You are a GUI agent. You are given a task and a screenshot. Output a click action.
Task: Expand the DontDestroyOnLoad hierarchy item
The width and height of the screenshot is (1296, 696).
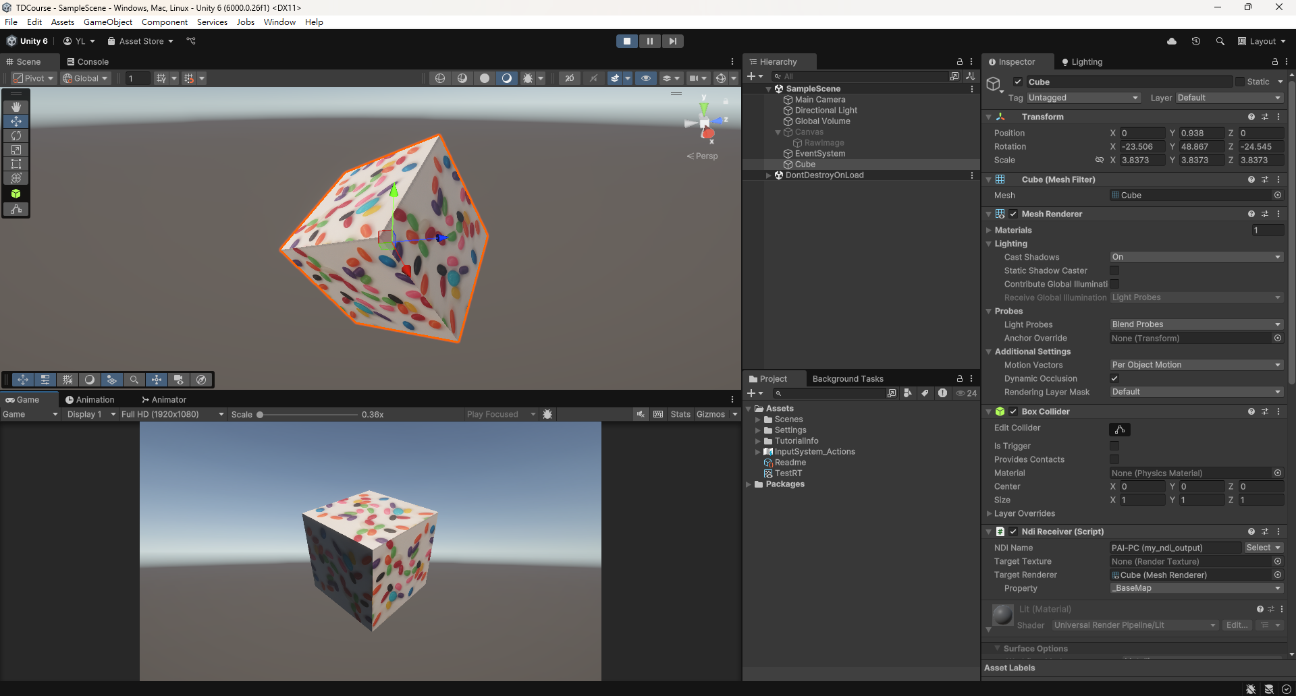[x=768, y=175]
